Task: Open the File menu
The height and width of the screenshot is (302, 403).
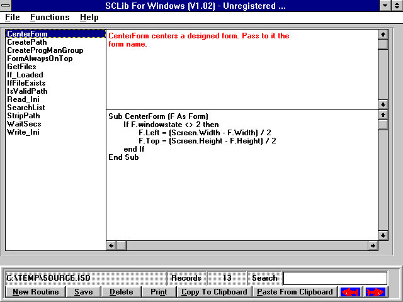Action: (13, 18)
